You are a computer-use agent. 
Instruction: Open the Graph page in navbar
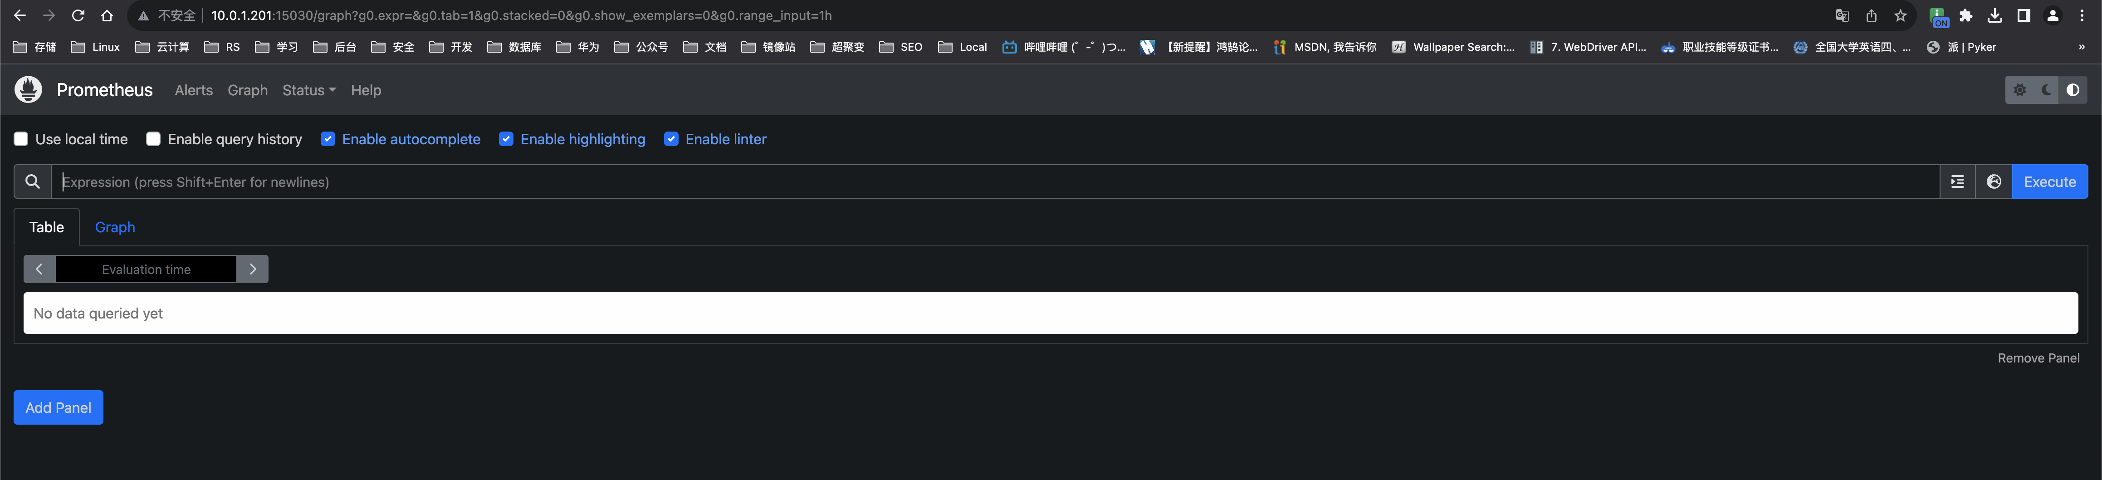247,90
